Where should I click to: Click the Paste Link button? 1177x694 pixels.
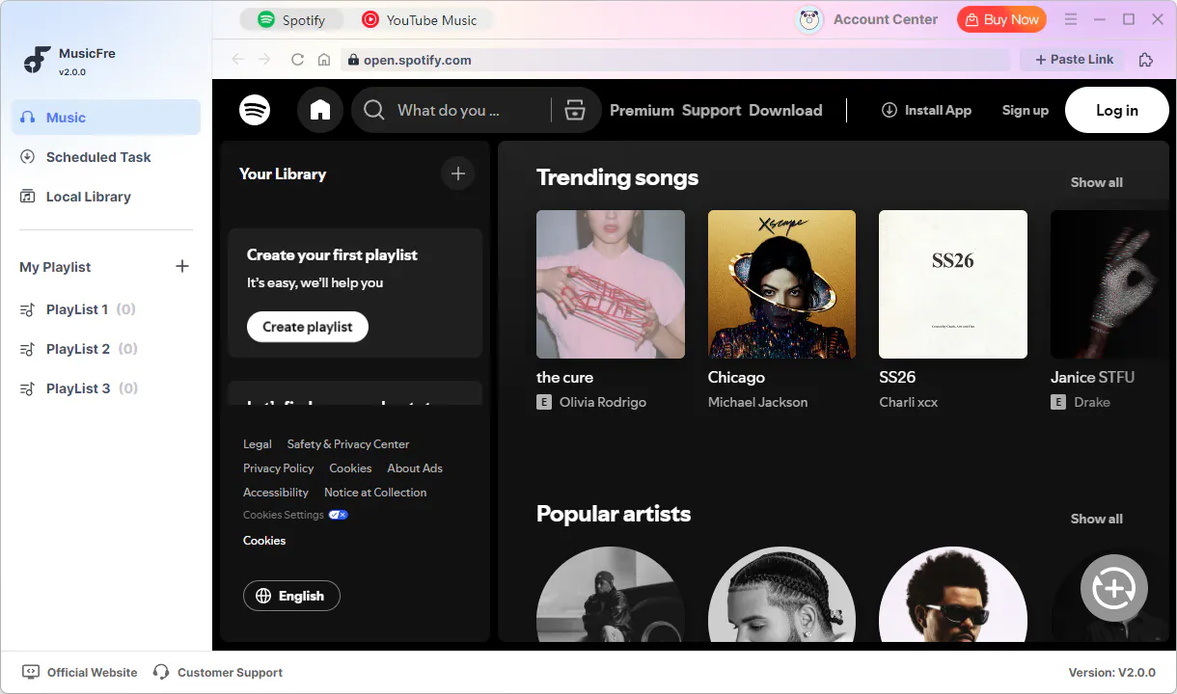1074,60
